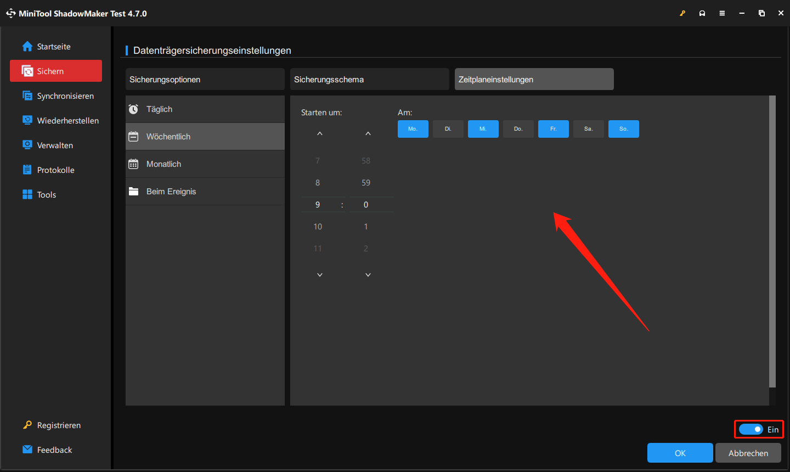This screenshot has height=472, width=790.
Task: Go to Startseite in sidebar
Action: click(x=56, y=47)
